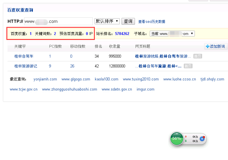Open the 子域名 subdomain dropdown
This screenshot has height=160, width=228.
tap(172, 34)
